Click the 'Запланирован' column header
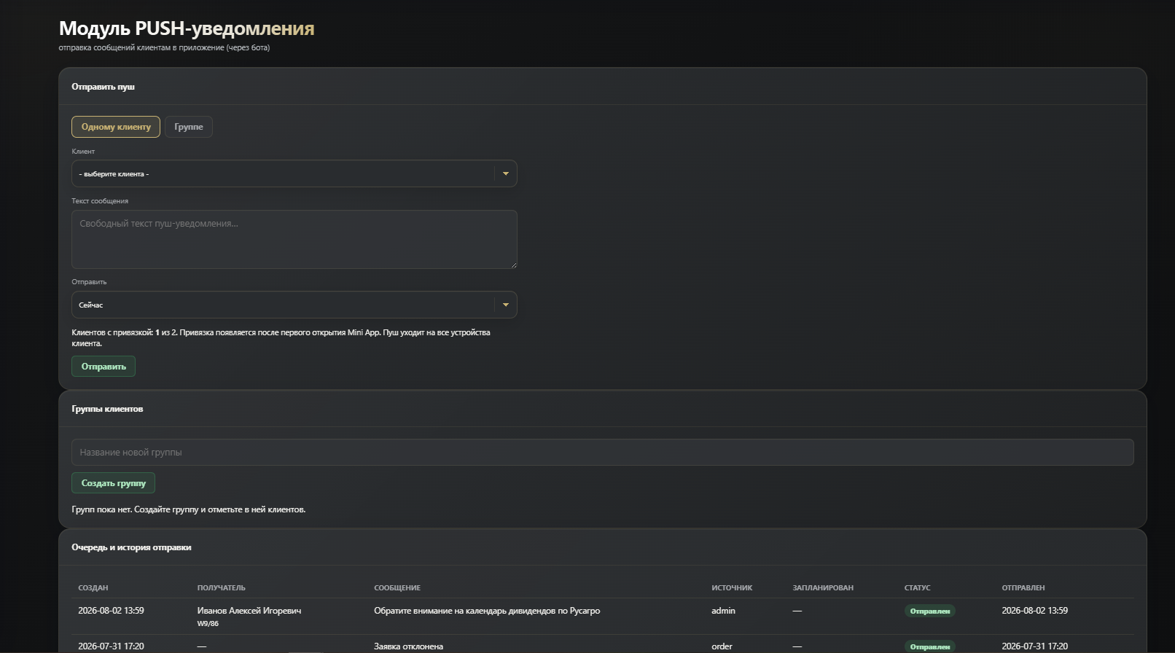 click(x=823, y=587)
